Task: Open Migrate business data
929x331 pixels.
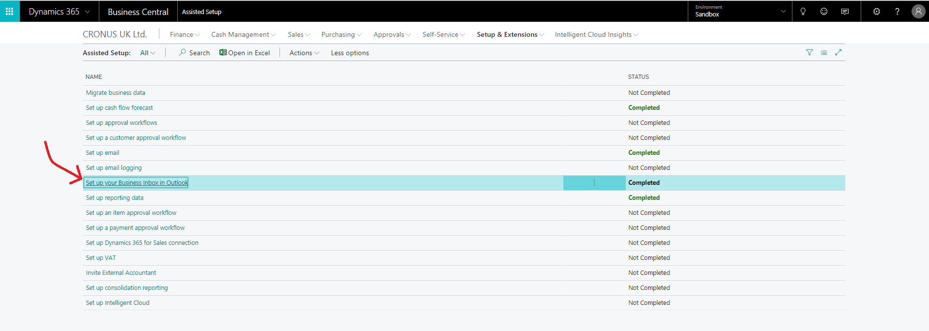Action: (115, 93)
